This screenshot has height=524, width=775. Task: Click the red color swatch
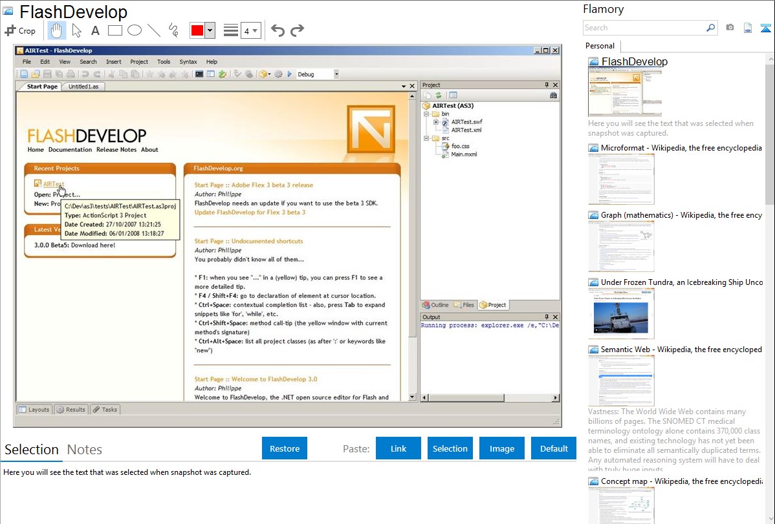pyautogui.click(x=197, y=30)
